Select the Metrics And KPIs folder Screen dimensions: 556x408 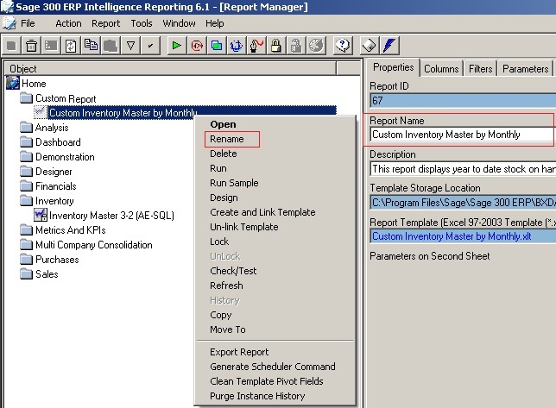(x=63, y=229)
